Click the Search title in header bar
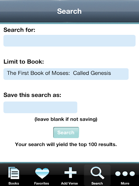Viewport: 139px width, 186px height. tap(69, 11)
